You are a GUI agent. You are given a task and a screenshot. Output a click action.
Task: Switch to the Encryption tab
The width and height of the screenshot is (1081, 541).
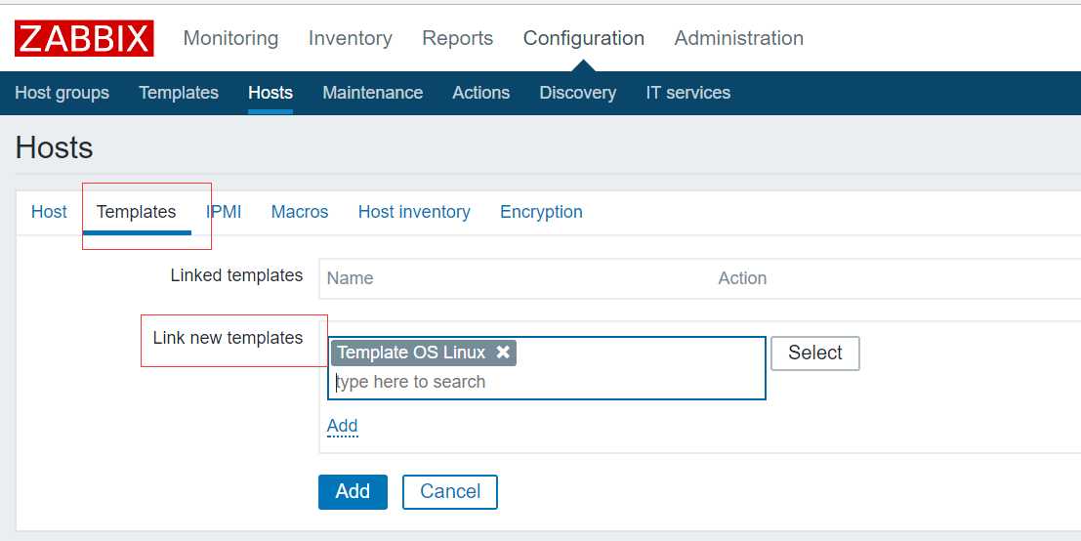(x=541, y=212)
